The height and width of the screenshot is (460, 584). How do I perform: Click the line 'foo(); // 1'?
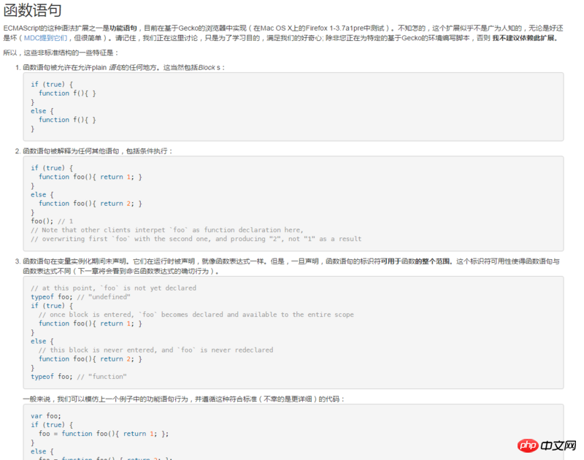52,221
